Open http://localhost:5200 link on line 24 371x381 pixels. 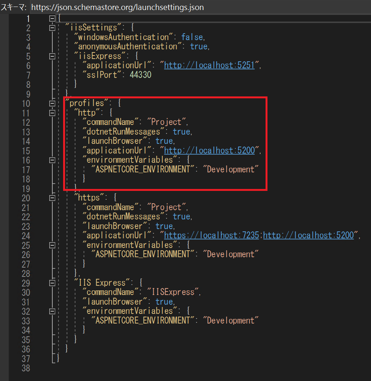coord(308,235)
